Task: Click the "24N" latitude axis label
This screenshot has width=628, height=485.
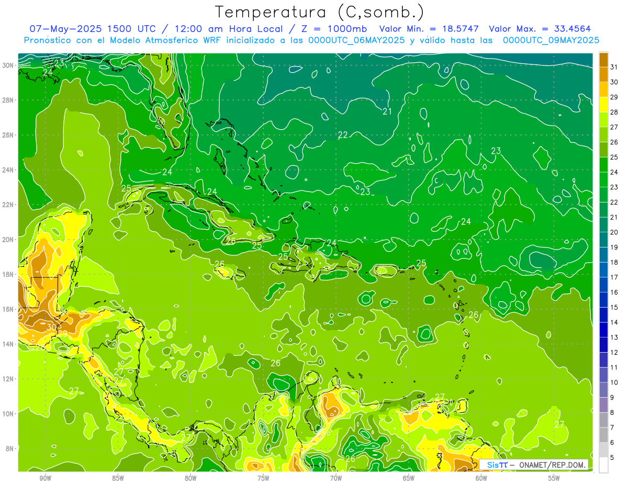Action: pyautogui.click(x=8, y=170)
